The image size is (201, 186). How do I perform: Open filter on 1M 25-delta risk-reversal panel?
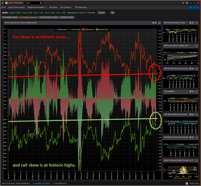tap(191, 69)
